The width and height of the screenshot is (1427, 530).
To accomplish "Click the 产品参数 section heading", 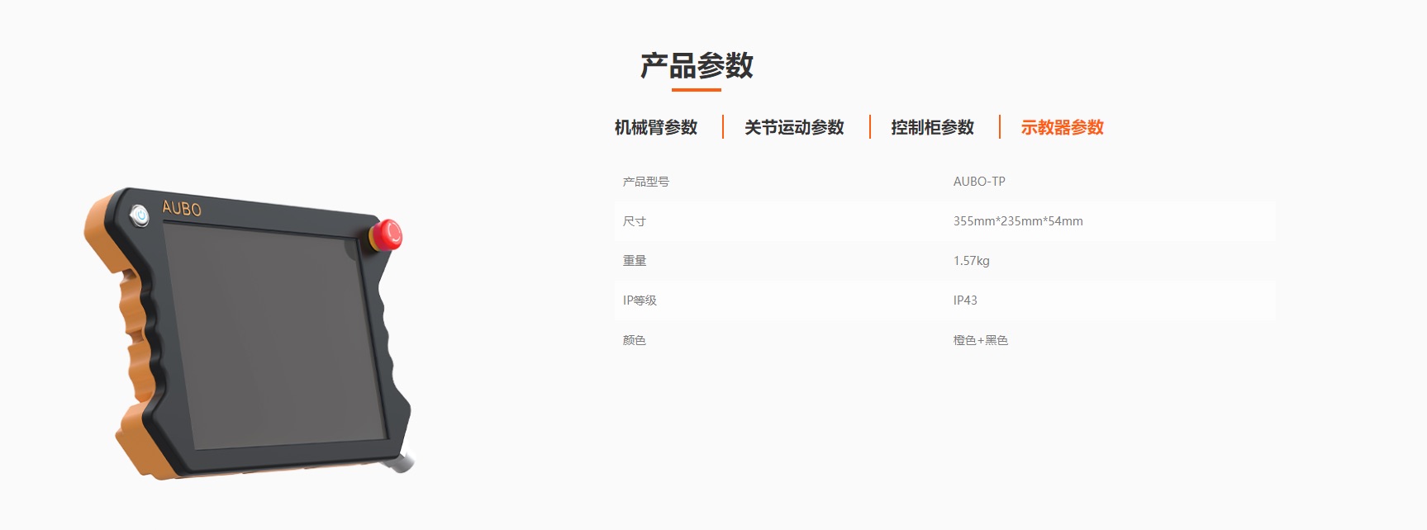I will [x=697, y=66].
